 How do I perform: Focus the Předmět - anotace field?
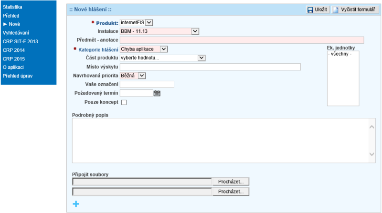242,40
